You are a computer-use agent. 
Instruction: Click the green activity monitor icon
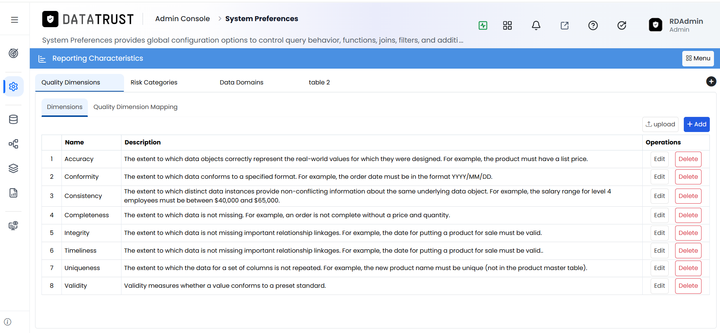pyautogui.click(x=483, y=26)
